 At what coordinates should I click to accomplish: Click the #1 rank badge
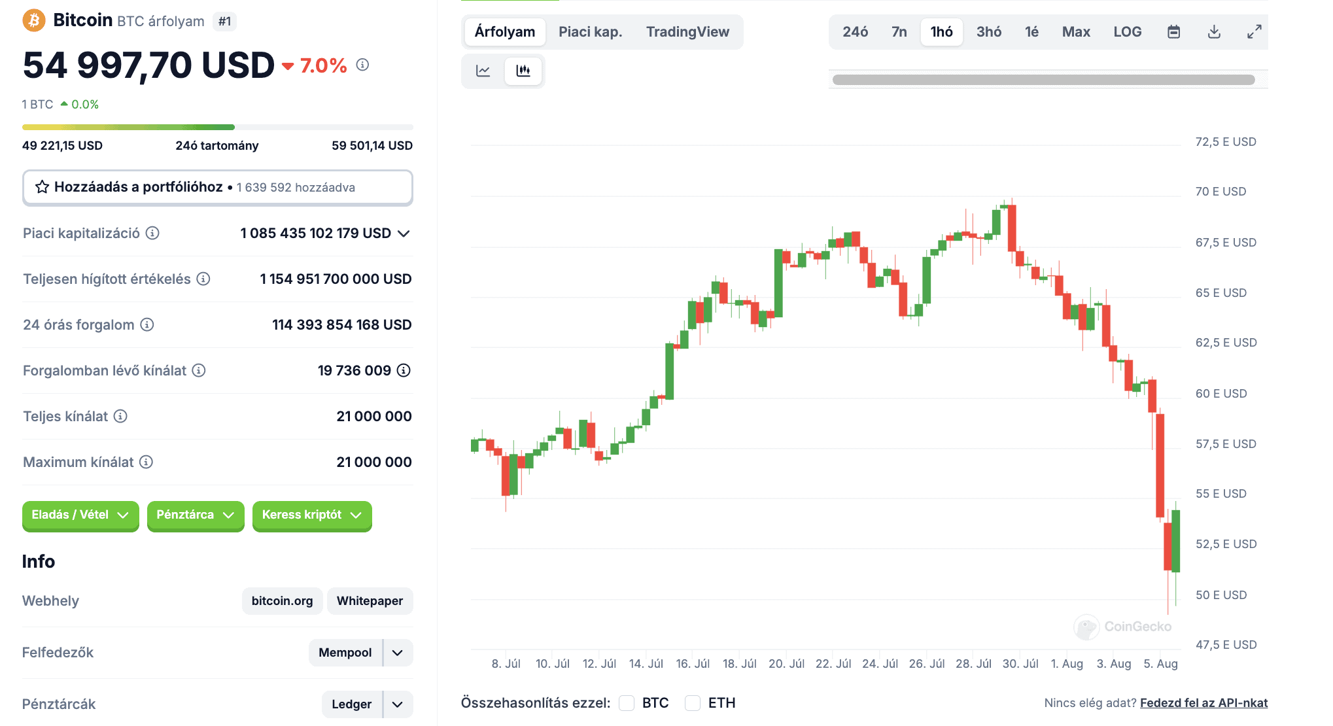[x=224, y=22]
